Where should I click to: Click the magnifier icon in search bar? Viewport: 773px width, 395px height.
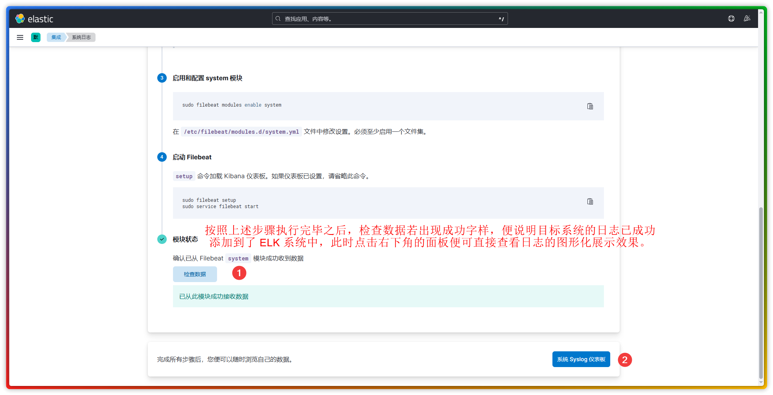[278, 18]
